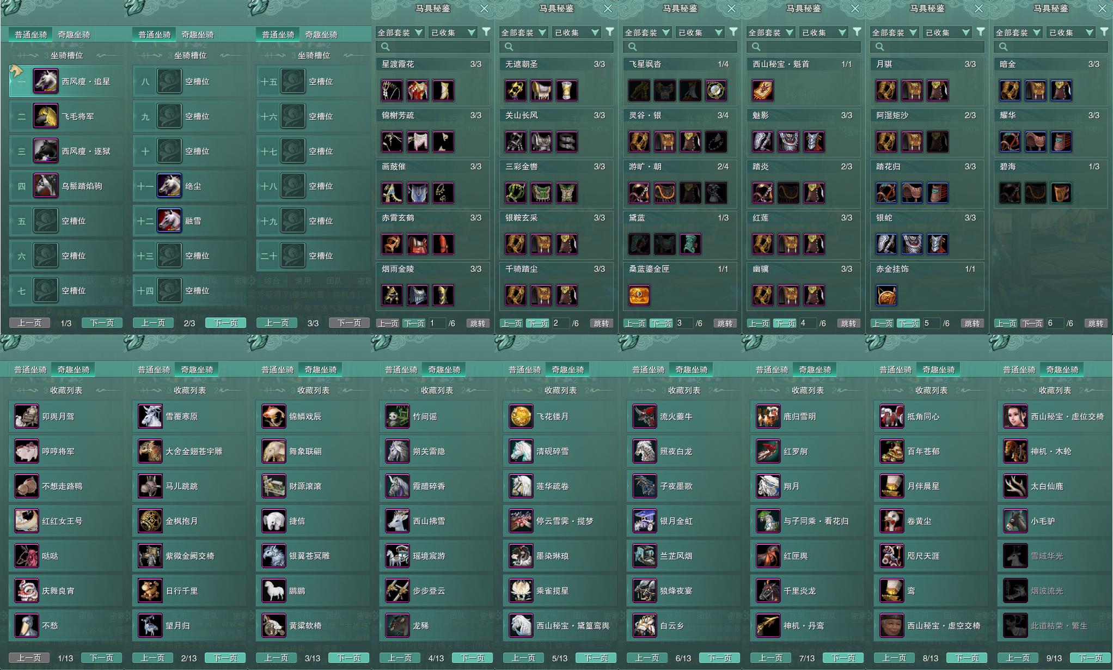The width and height of the screenshot is (1113, 670).
Task: Choose the 金枫抱月 mount icon
Action: [150, 521]
